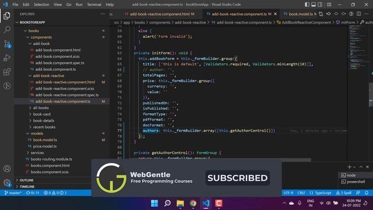
Task: Open the Edit menu
Action: (x=26, y=5)
